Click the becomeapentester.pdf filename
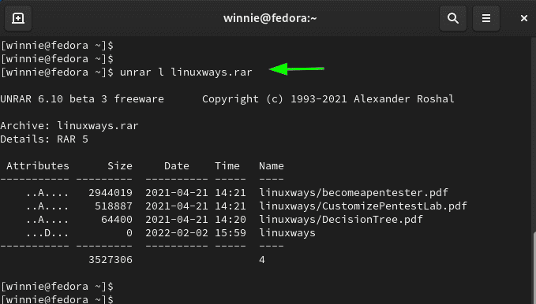 coord(354,193)
